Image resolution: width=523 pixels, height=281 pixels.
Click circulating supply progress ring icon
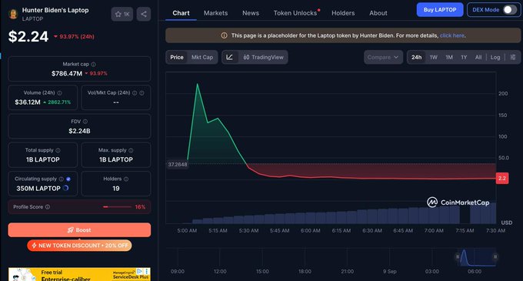65,188
